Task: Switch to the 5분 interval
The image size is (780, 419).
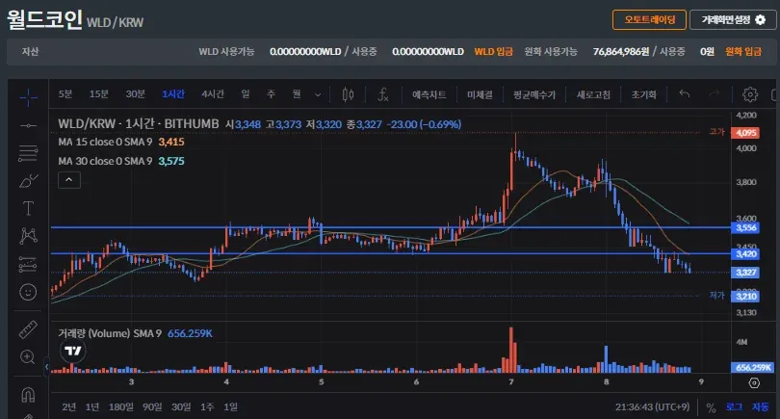Action: coord(65,94)
